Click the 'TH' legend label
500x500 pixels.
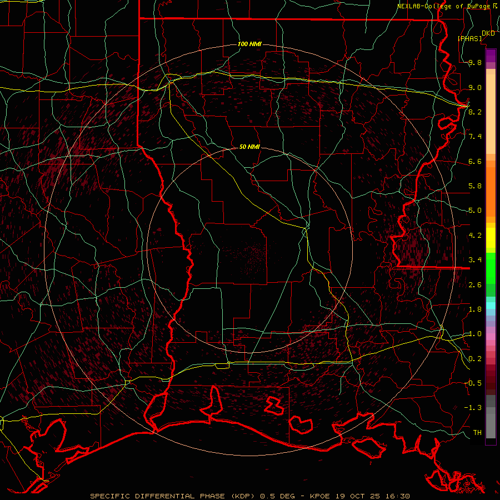pyautogui.click(x=477, y=432)
